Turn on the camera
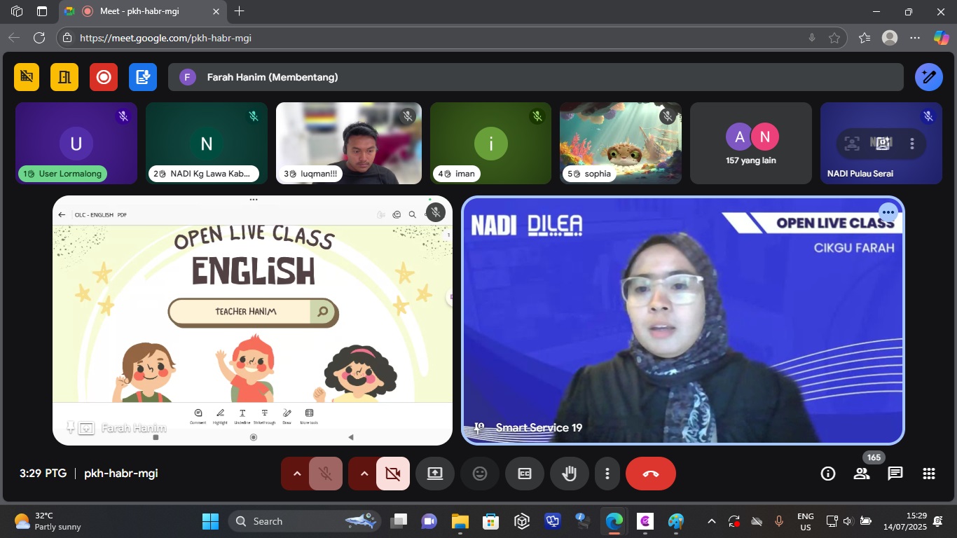This screenshot has height=538, width=957. [x=393, y=474]
